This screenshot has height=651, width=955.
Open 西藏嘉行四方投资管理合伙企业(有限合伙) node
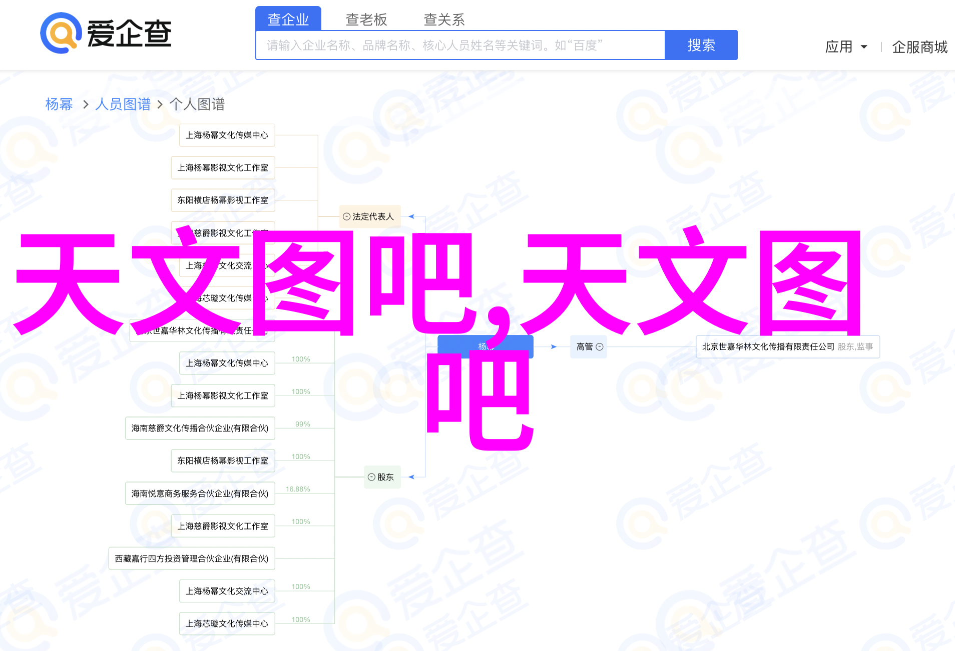point(192,558)
